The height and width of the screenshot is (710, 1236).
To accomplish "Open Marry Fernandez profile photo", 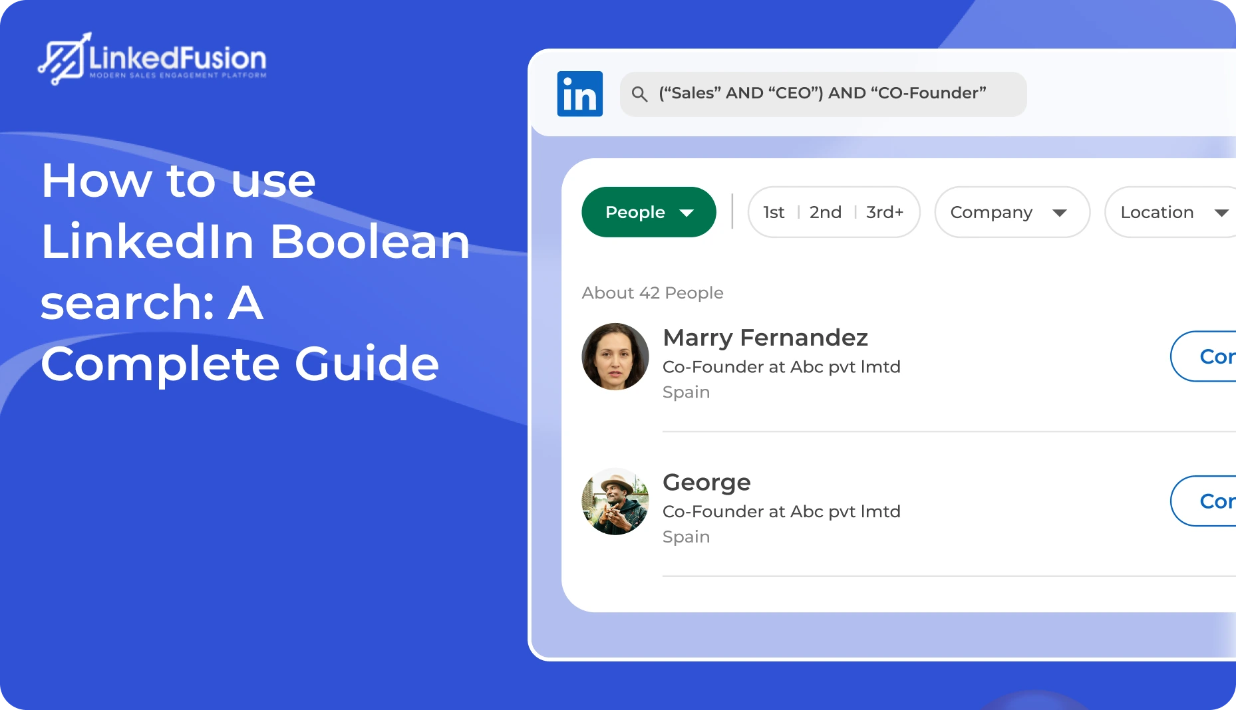I will [615, 356].
